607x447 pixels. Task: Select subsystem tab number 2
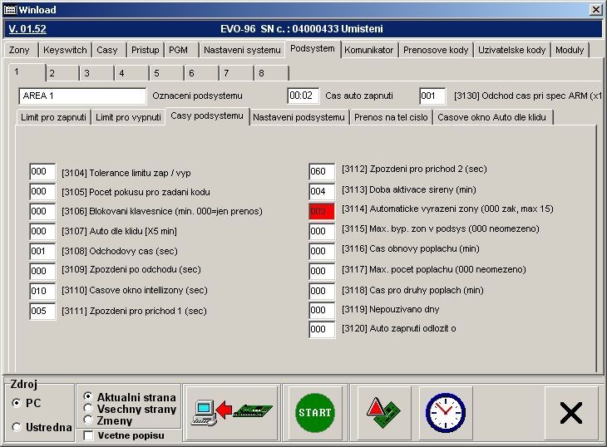coord(51,73)
